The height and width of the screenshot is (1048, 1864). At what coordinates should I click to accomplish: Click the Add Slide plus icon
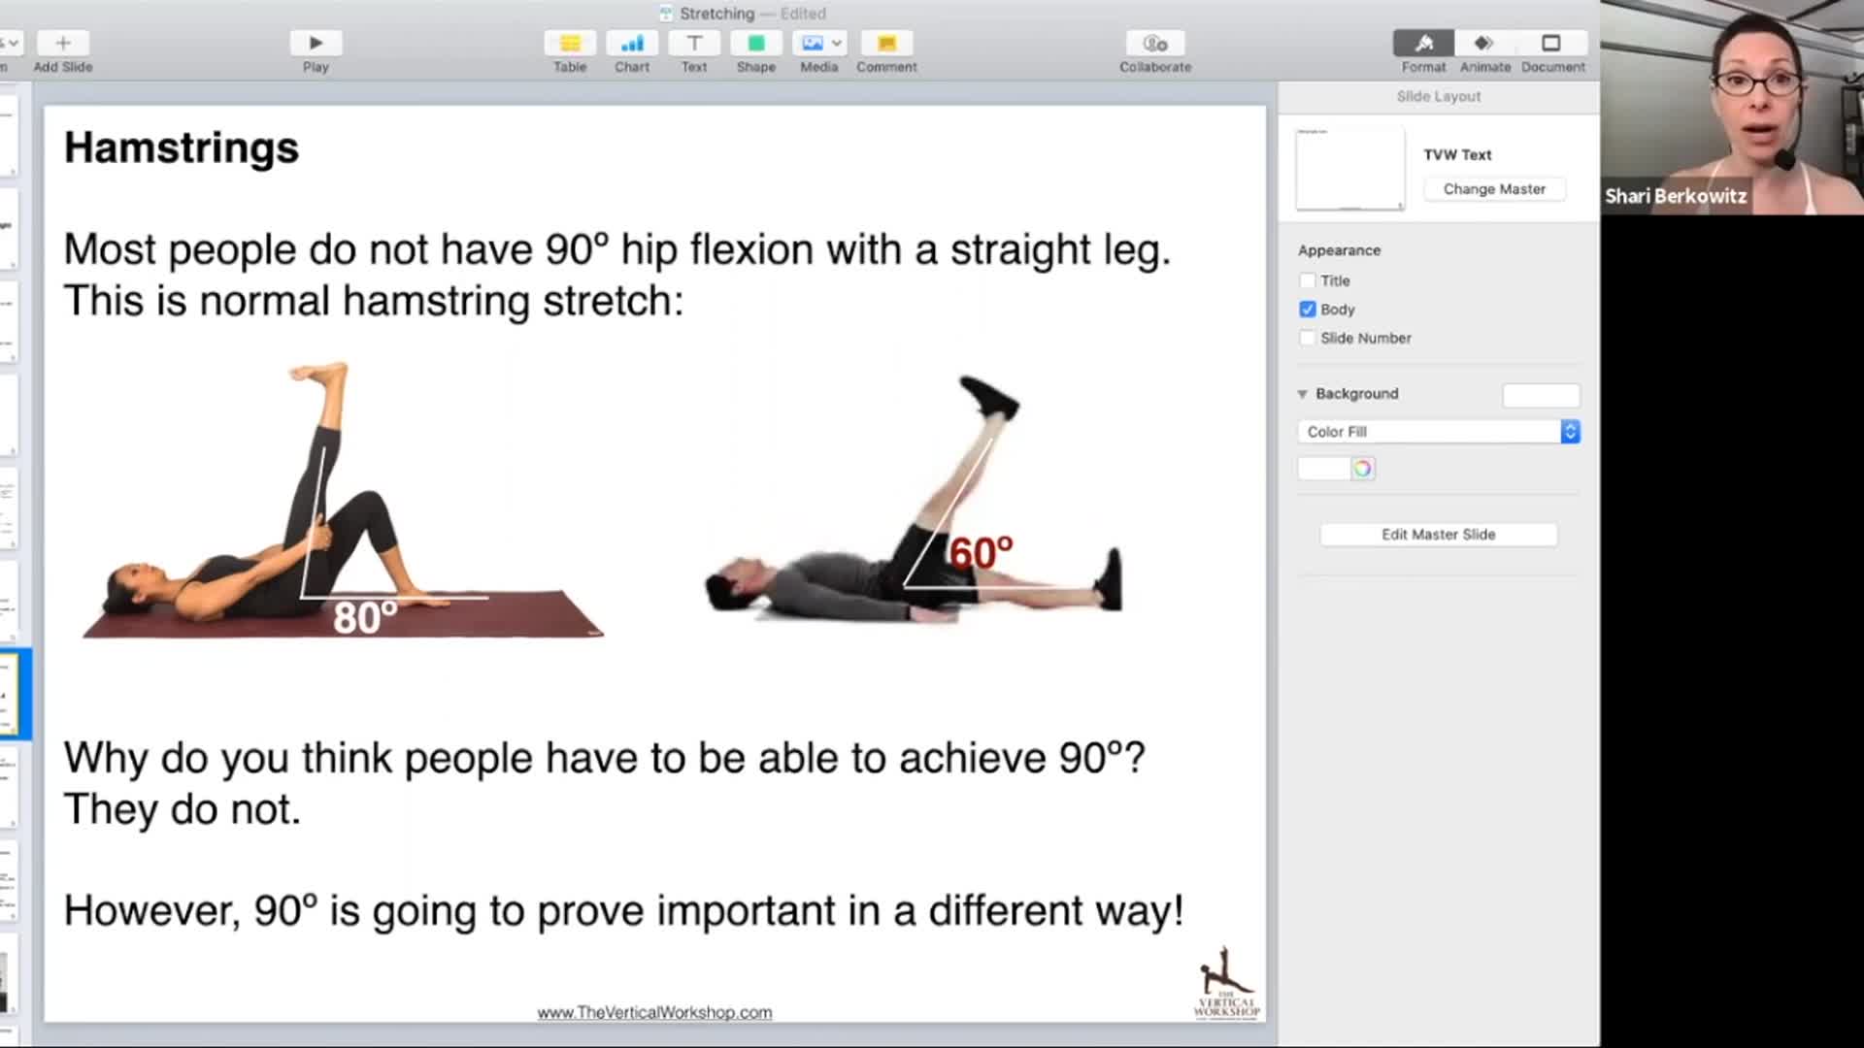63,44
